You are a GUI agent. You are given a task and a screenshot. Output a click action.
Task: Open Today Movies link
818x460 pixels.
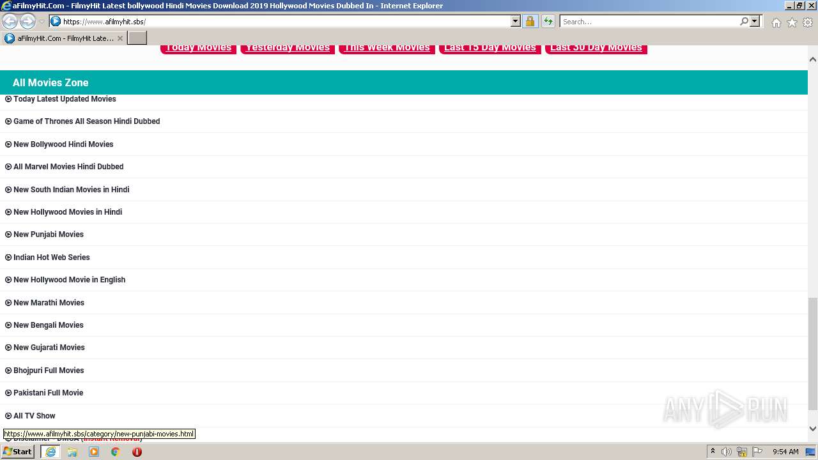coord(199,47)
